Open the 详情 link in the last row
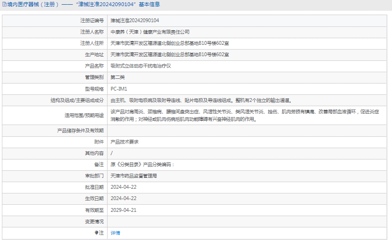This screenshot has height=243, width=392. pos(115,233)
